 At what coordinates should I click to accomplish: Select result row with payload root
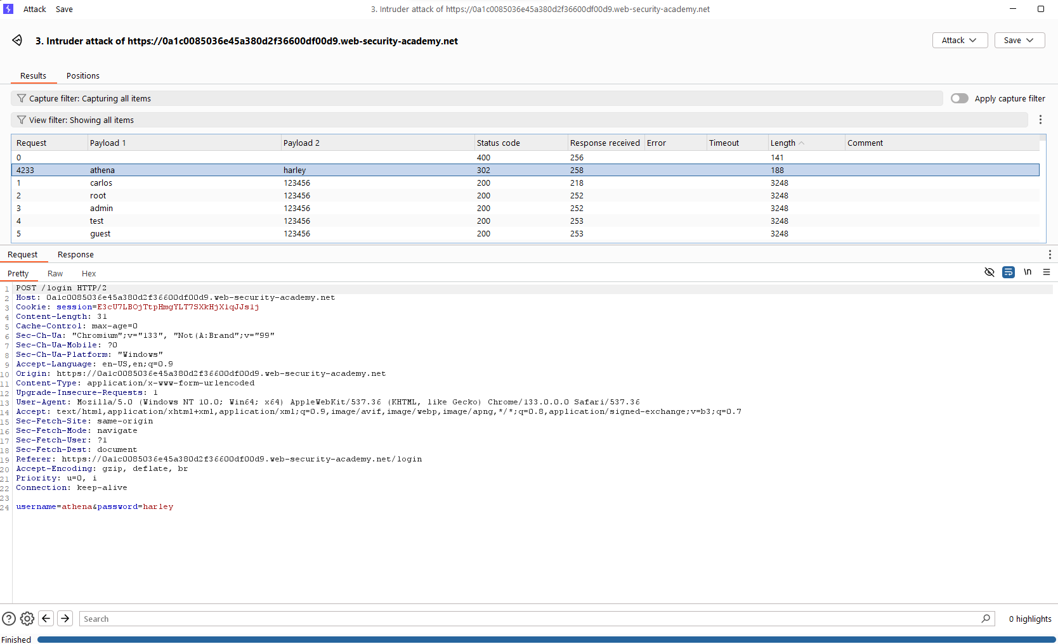(525, 195)
